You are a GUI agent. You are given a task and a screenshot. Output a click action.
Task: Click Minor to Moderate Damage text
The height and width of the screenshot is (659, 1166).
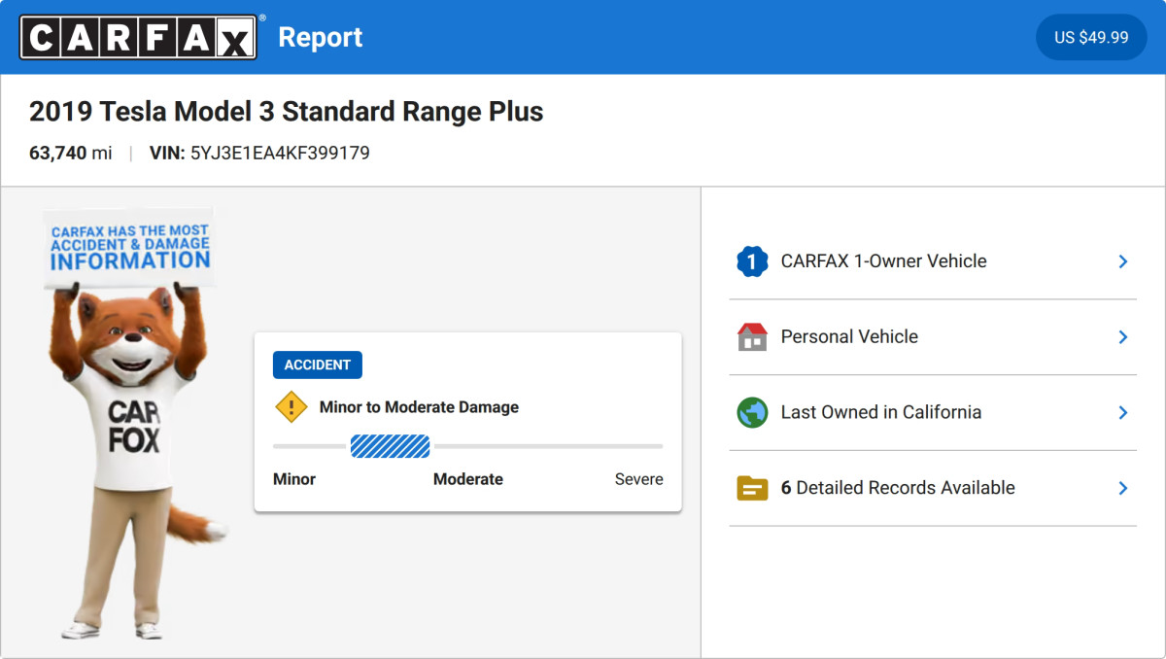tap(419, 407)
